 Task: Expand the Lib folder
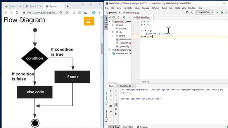point(113,32)
